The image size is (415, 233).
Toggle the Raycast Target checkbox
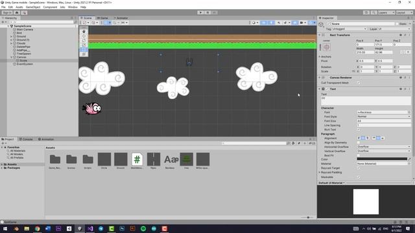click(x=359, y=168)
